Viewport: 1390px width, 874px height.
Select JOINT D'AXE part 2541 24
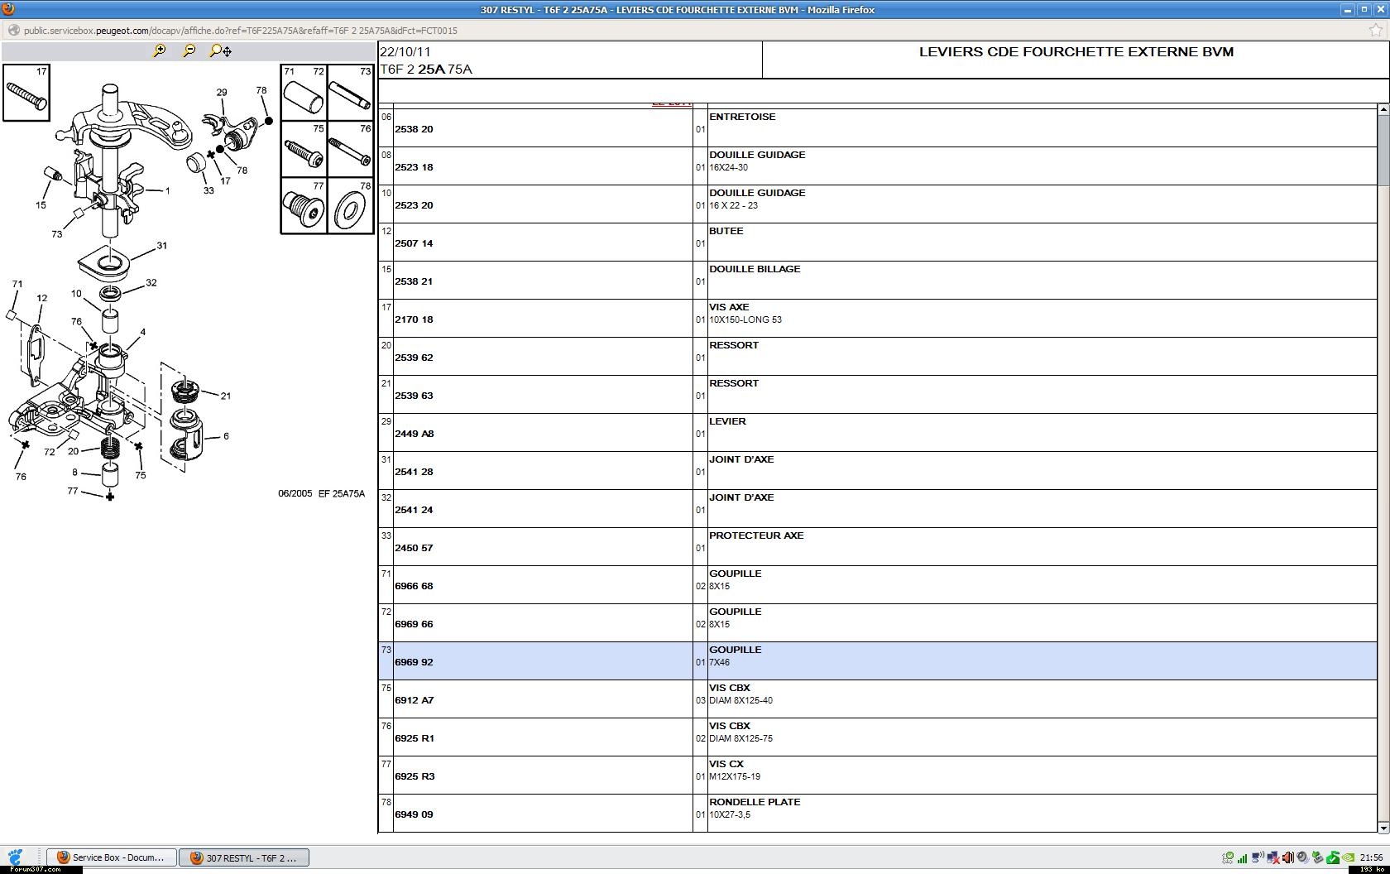tap(414, 510)
